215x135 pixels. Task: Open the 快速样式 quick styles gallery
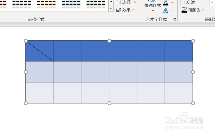coord(152,5)
